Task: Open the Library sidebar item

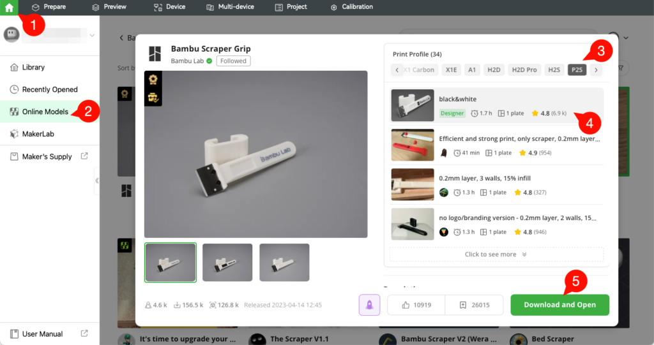Action: pyautogui.click(x=33, y=67)
